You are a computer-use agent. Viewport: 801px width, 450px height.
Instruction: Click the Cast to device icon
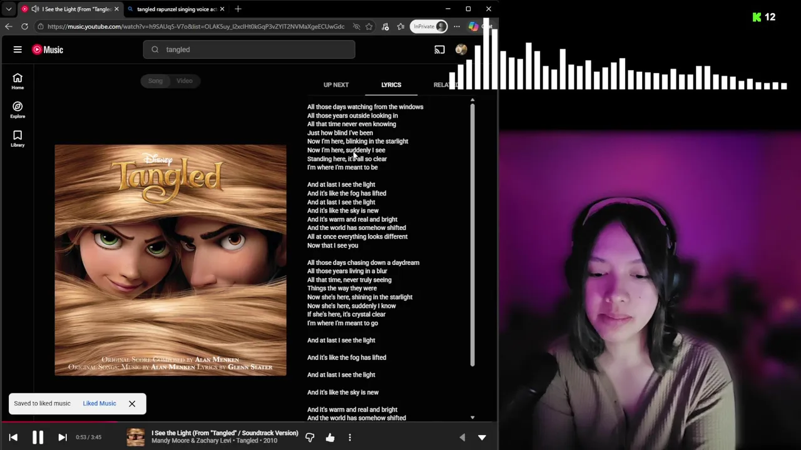[439, 49]
